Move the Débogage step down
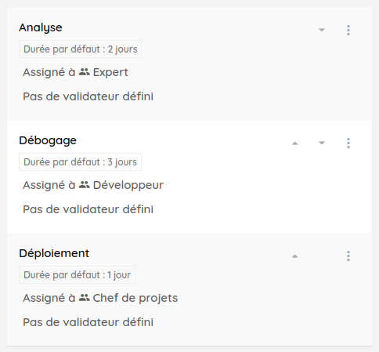 pyautogui.click(x=322, y=143)
